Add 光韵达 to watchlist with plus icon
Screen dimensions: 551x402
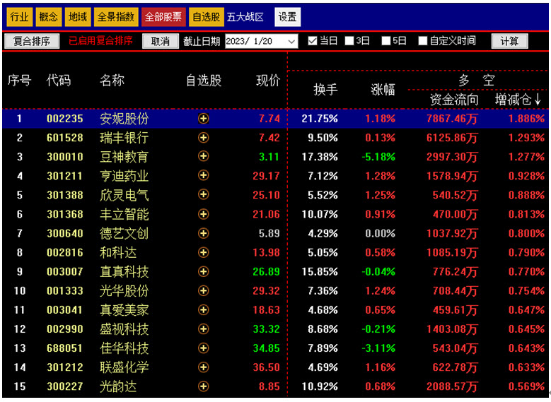point(203,386)
